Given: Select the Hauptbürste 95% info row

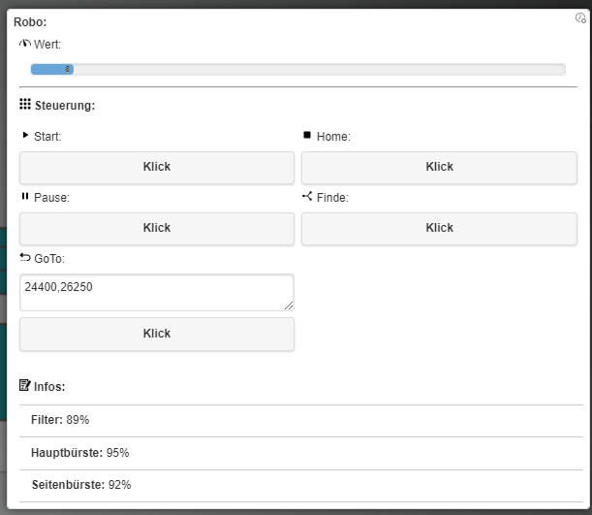Looking at the screenshot, I should click(297, 453).
